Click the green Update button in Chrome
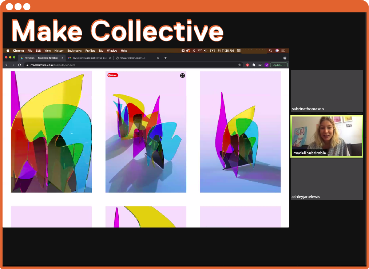Image resolution: width=369 pixels, height=269 pixels. tap(278, 65)
